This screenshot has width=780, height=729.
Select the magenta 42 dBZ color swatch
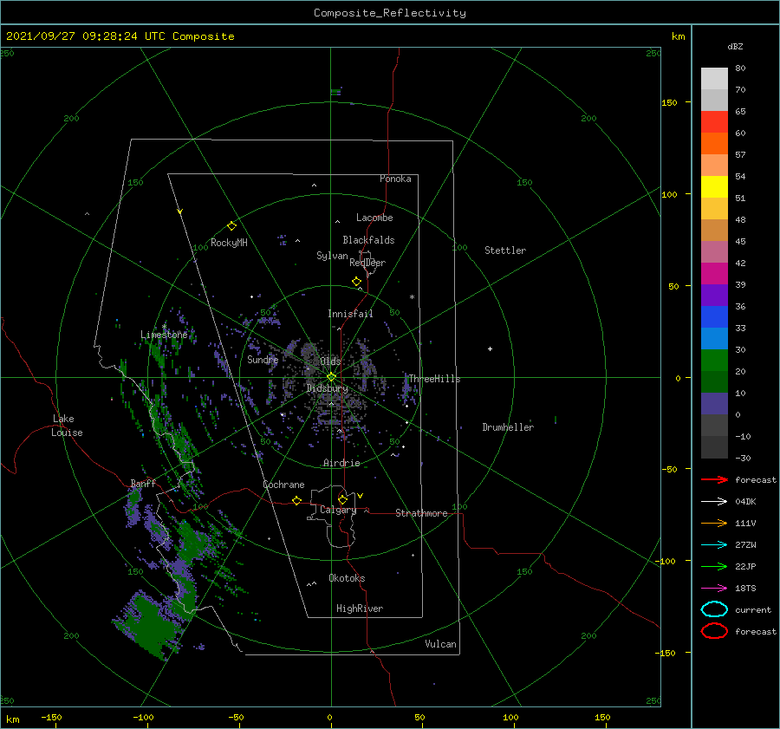click(x=714, y=274)
